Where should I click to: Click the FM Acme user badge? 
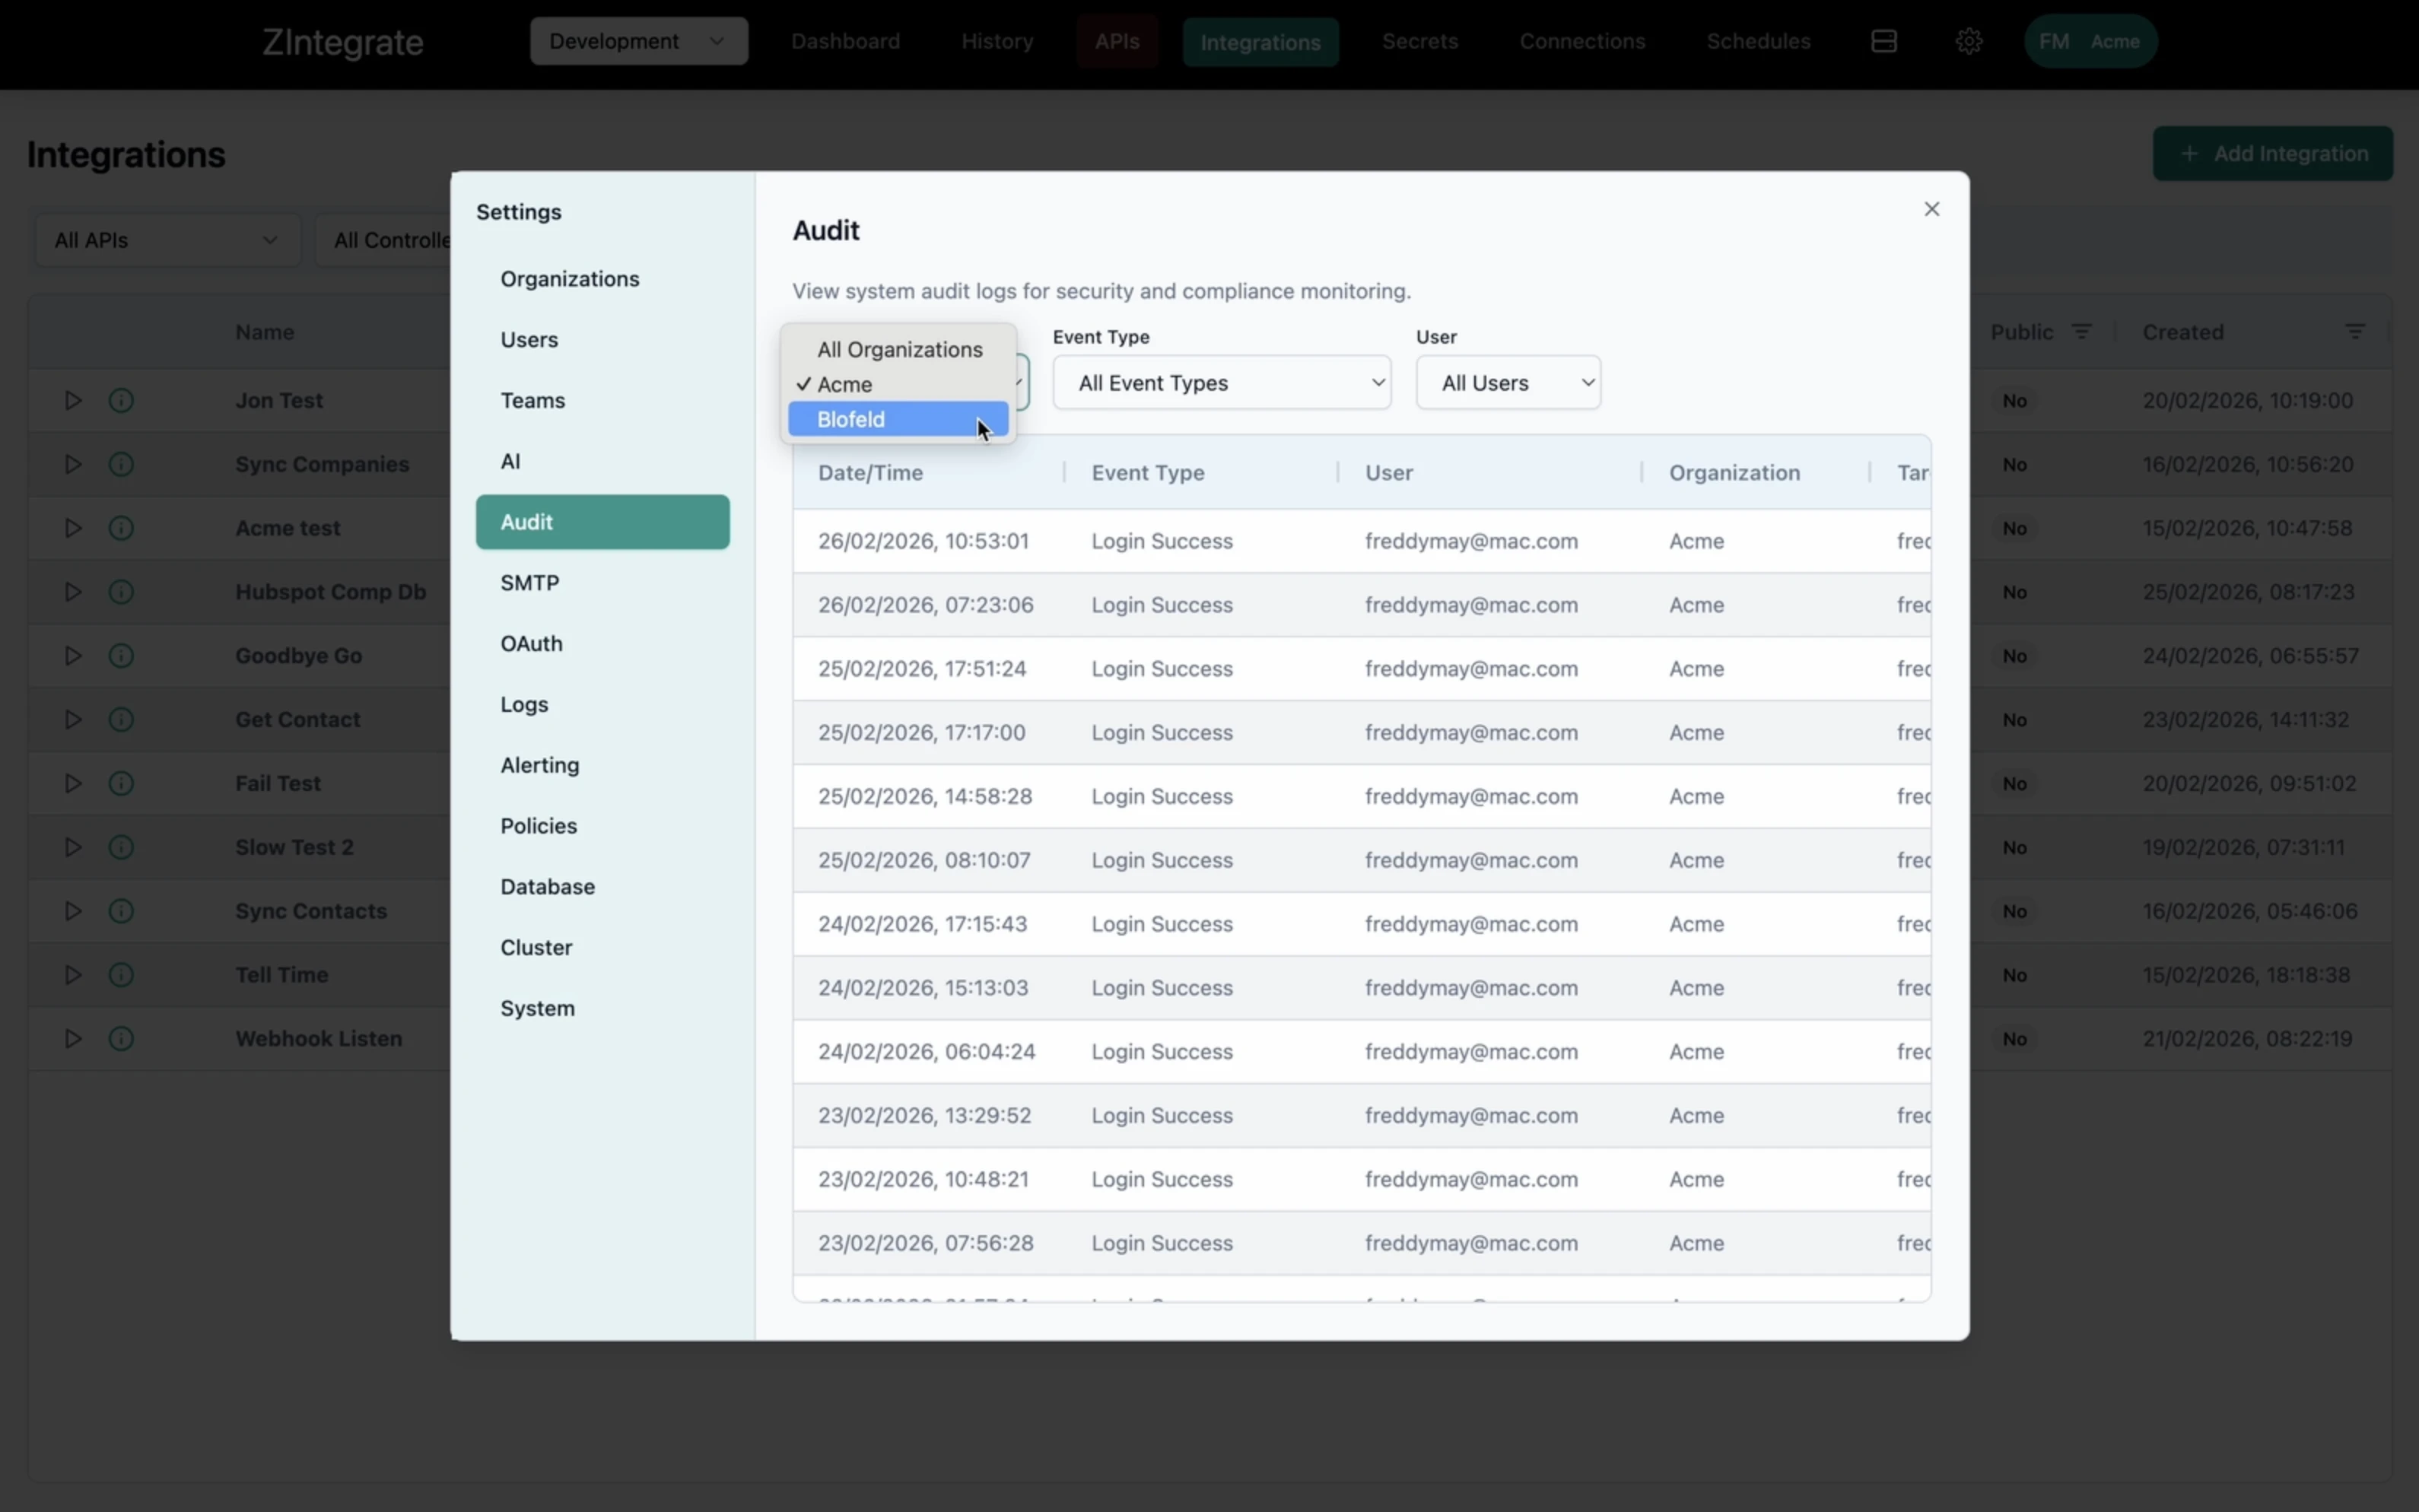(x=2089, y=41)
